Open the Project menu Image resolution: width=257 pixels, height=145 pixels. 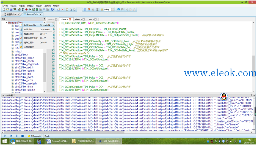(13, 6)
